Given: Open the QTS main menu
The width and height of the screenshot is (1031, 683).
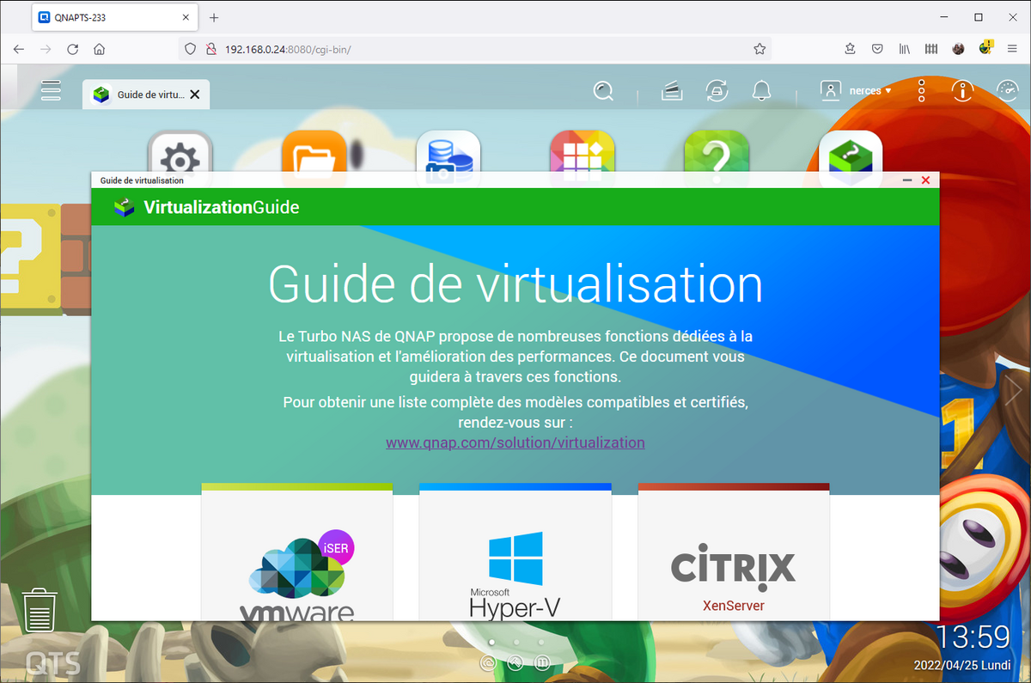Looking at the screenshot, I should (51, 90).
